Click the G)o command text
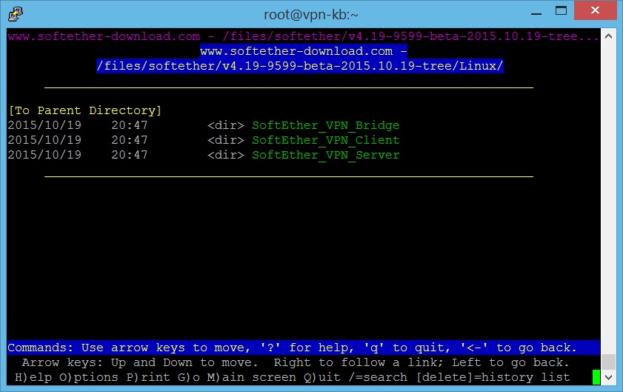623x392 pixels. pyautogui.click(x=189, y=377)
